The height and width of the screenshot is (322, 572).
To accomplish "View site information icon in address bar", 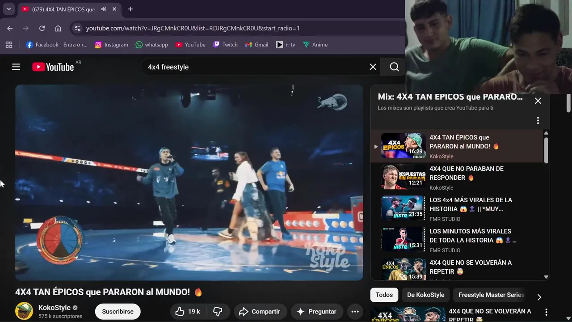I will click(77, 28).
